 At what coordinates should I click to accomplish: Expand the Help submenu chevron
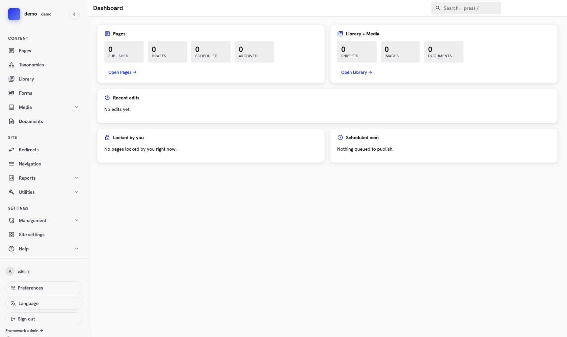coord(77,249)
